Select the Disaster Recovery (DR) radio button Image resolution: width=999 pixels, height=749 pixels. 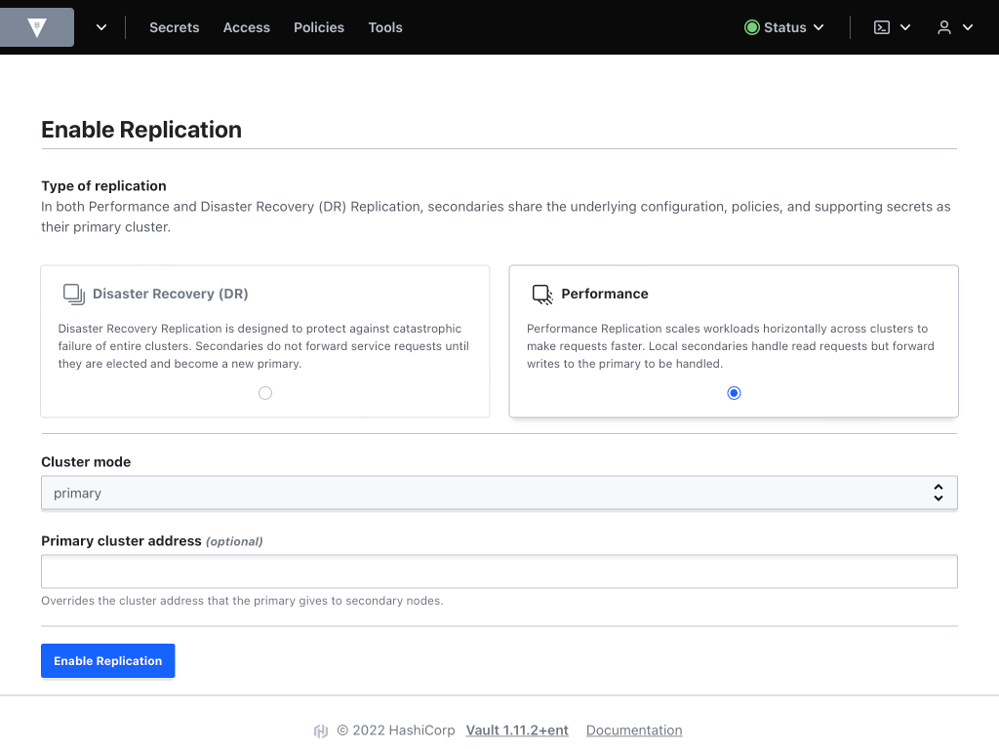[x=264, y=393]
